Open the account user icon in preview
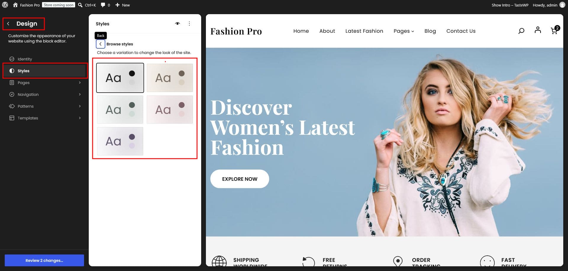Viewport: 568px width, 271px height. [x=538, y=30]
